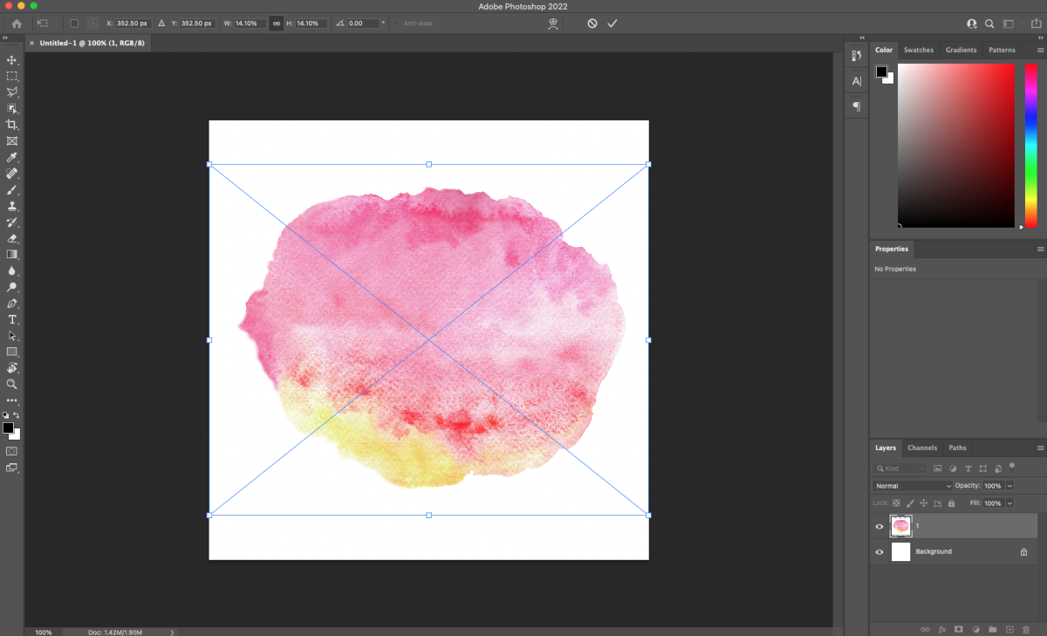
Task: Click the delete layer trash icon
Action: [1025, 629]
